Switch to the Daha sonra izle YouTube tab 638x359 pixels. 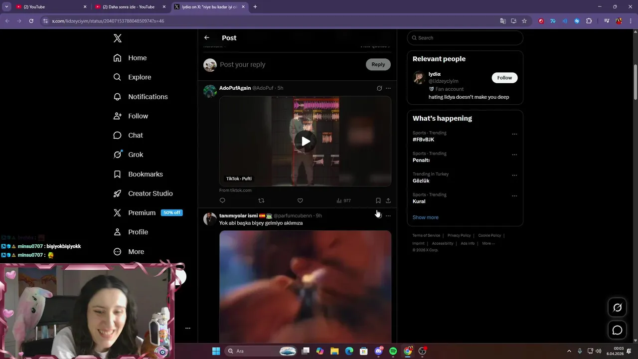click(x=131, y=7)
